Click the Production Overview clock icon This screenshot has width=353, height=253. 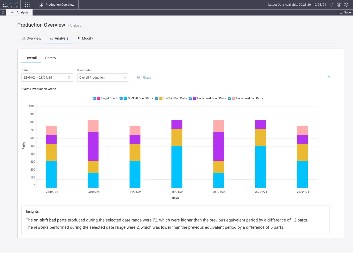click(41, 5)
